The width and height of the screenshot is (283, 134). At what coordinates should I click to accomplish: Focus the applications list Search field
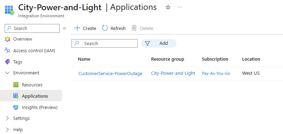(x=104, y=43)
